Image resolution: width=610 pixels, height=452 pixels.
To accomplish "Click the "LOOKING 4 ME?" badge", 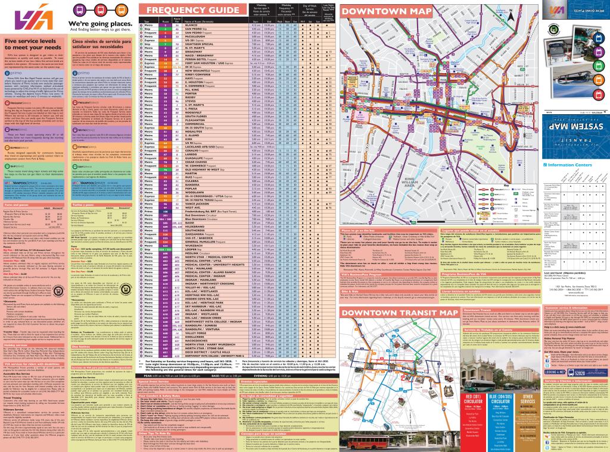I will 555,372.
